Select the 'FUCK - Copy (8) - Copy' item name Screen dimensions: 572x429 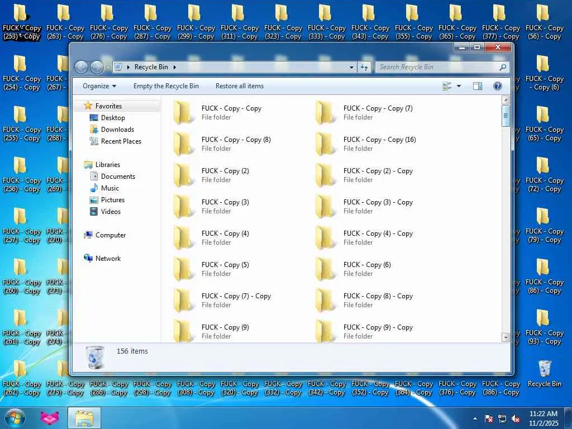[x=378, y=296]
